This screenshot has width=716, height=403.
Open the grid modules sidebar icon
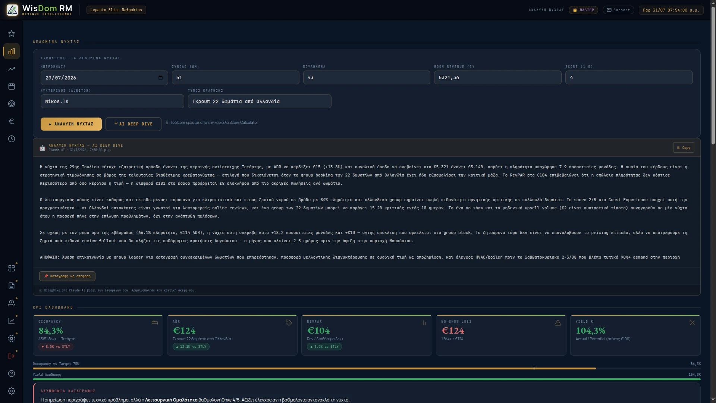coord(12,268)
